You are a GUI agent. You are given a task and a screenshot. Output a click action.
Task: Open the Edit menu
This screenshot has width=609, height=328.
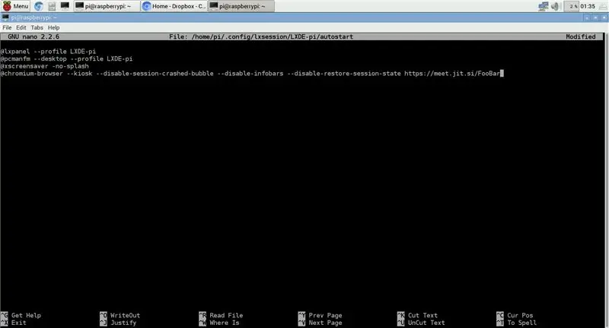(21, 27)
